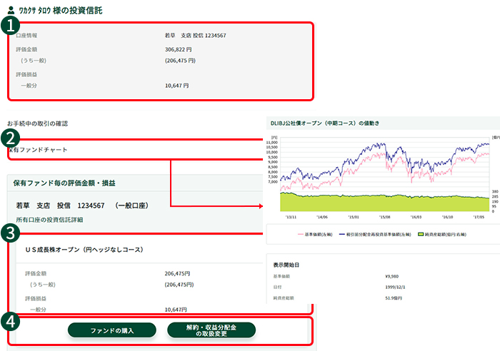Open お手続中の取引の確認 link
Viewport: 500px width, 351px height.
coord(37,123)
